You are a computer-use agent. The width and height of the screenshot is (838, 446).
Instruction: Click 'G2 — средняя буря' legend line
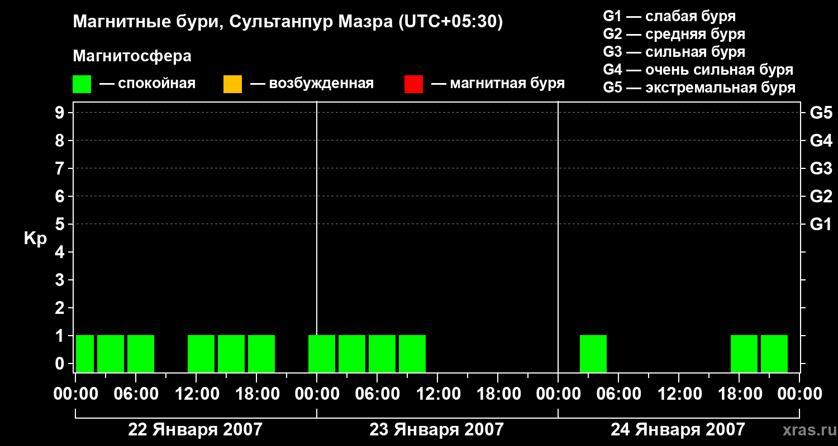tap(674, 34)
